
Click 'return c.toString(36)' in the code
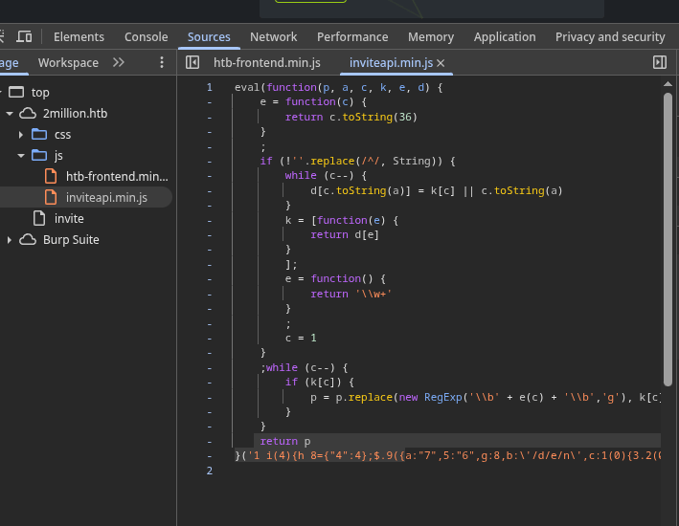351,117
